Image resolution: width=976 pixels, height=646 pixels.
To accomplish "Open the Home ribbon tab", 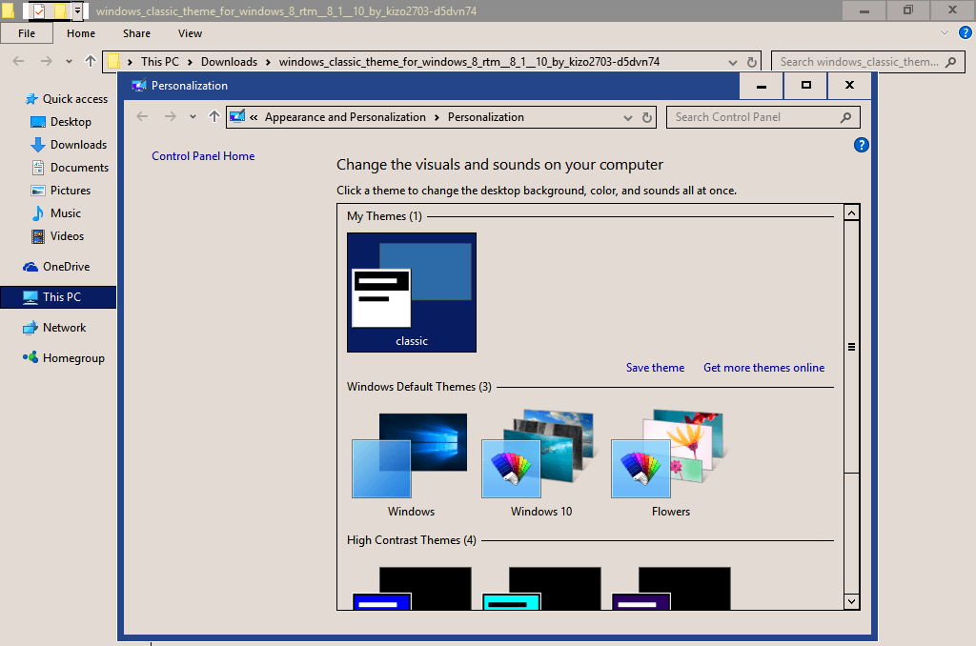I will [x=81, y=33].
